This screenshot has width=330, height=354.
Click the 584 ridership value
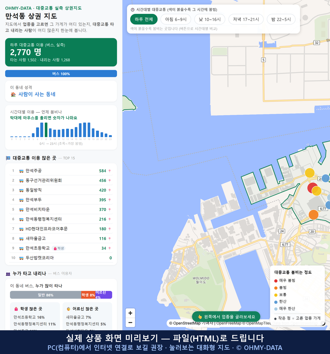pyautogui.click(x=102, y=171)
